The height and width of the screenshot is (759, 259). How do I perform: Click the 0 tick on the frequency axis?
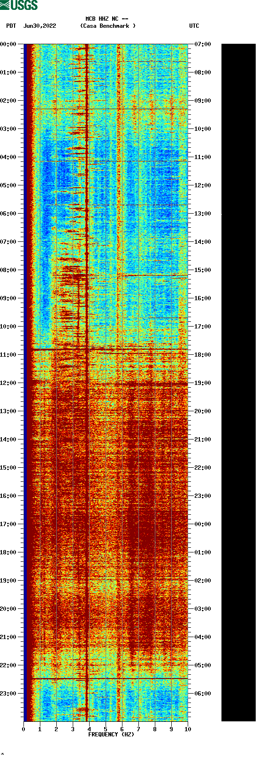coord(23,729)
